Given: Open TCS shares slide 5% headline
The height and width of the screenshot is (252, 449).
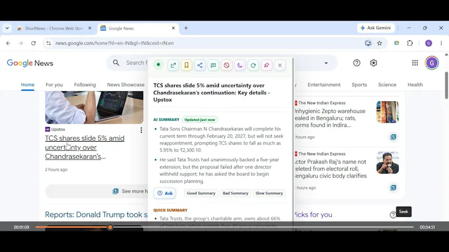Looking at the screenshot, I should pos(85,147).
